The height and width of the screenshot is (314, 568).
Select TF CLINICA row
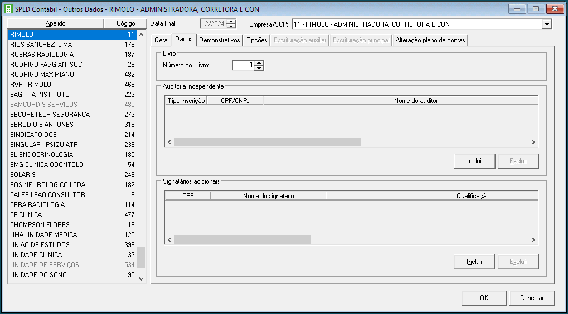point(72,214)
